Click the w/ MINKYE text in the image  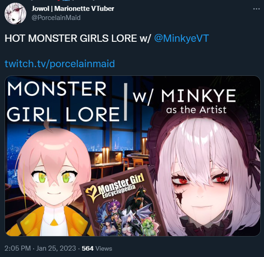coord(184,96)
